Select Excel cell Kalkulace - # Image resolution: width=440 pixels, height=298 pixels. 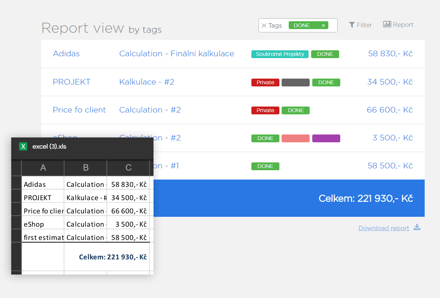(x=86, y=196)
